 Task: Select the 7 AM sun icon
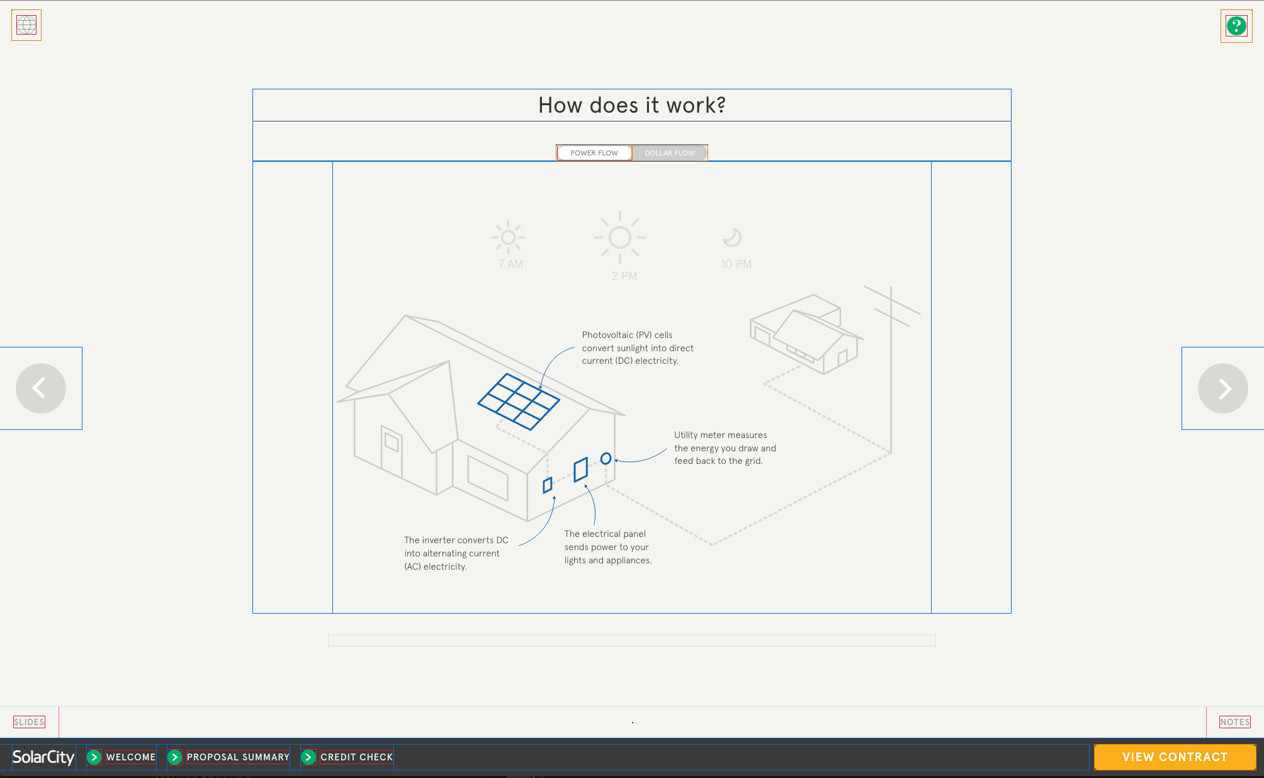tap(509, 238)
